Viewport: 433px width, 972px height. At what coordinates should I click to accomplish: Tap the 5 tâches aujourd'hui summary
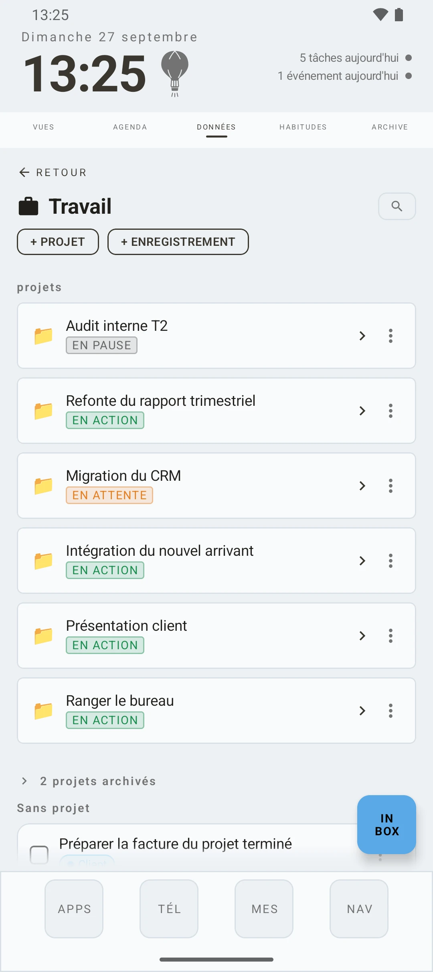pos(349,58)
